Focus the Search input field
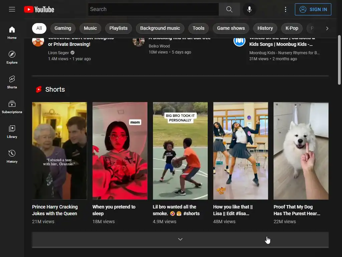The width and height of the screenshot is (342, 257). (x=154, y=9)
